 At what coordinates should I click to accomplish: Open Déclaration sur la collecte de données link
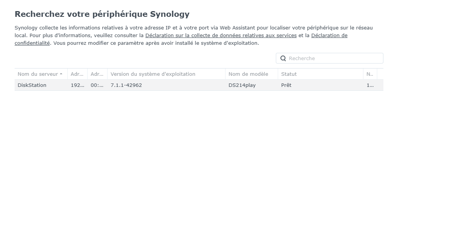pyautogui.click(x=221, y=35)
